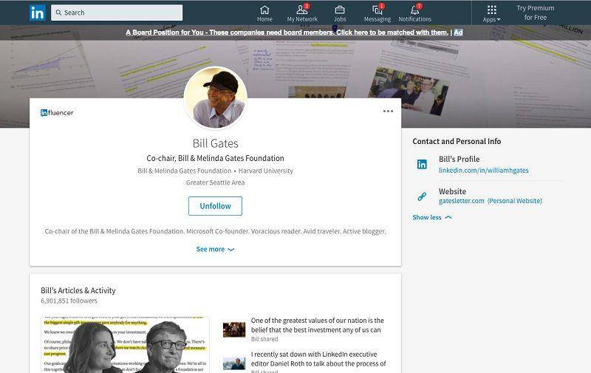Open post about Daniel Roth conversation

[x=318, y=359]
